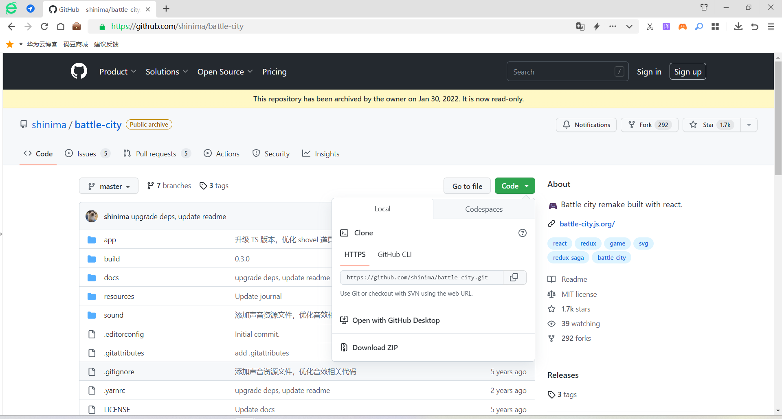Expand the Open Source menu
Image resolution: width=782 pixels, height=419 pixels.
click(225, 72)
